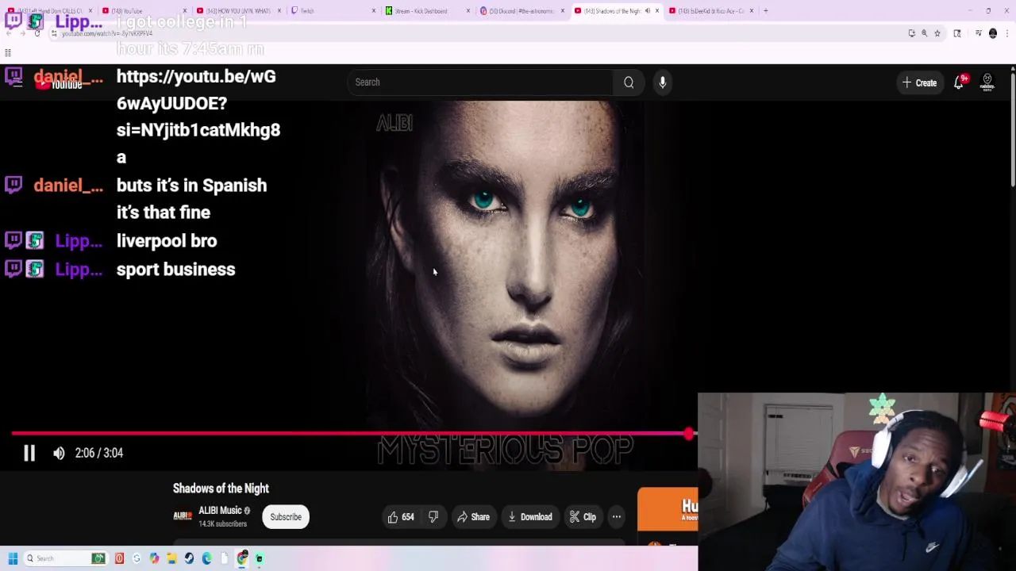
Task: Click the Download button below the video
Action: pos(529,517)
